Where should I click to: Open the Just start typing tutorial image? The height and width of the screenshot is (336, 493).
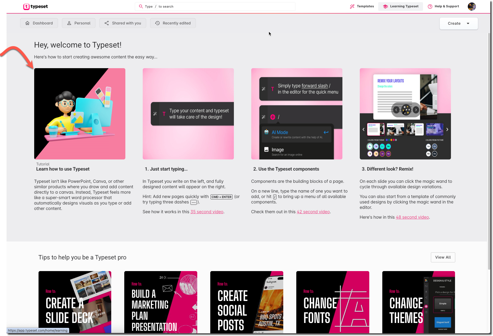coord(188,114)
